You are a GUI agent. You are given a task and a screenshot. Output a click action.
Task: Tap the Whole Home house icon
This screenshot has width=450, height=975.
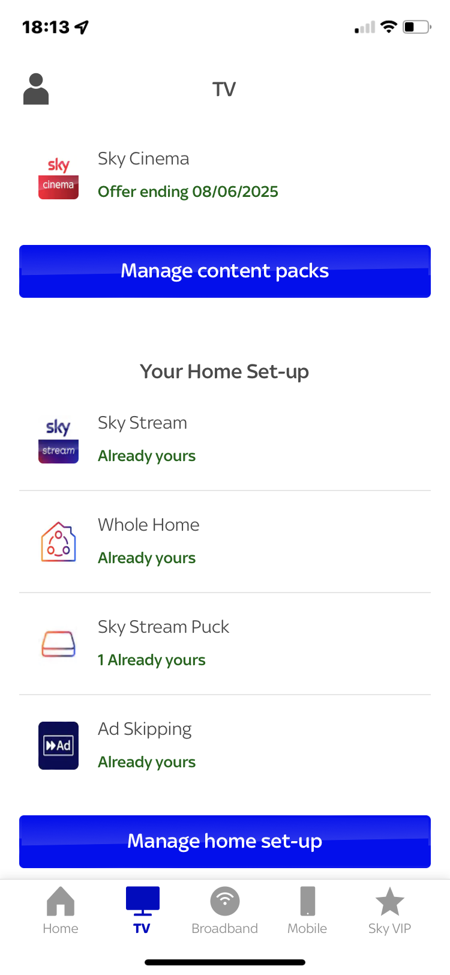coord(58,542)
